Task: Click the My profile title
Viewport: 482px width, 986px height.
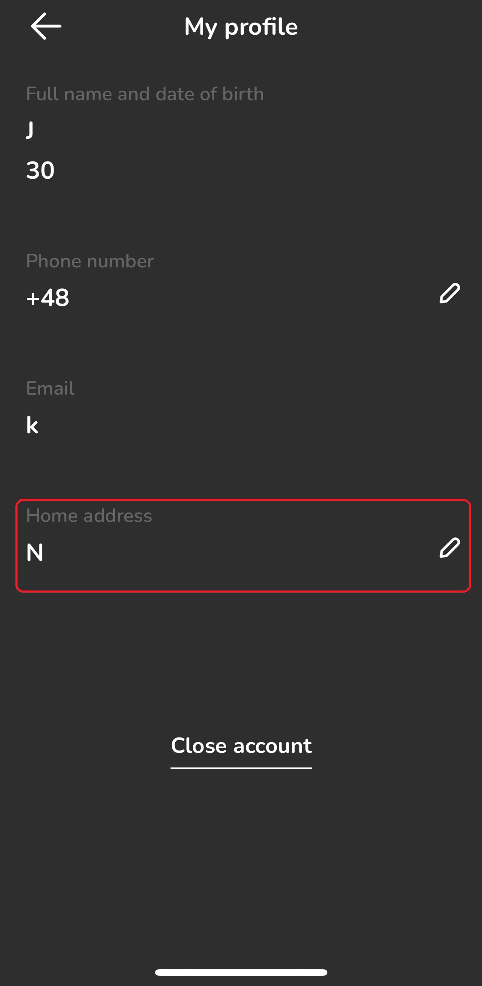Action: pos(241,27)
